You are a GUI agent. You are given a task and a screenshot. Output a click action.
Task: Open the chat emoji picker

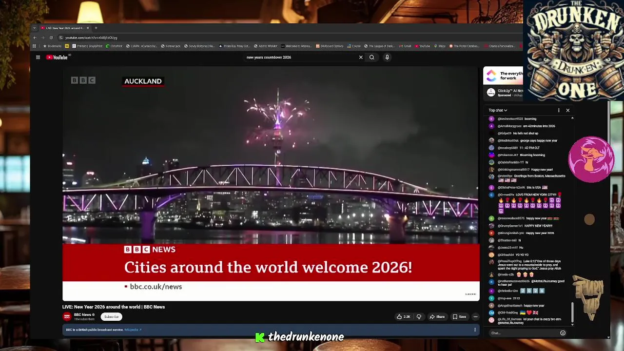tap(563, 333)
